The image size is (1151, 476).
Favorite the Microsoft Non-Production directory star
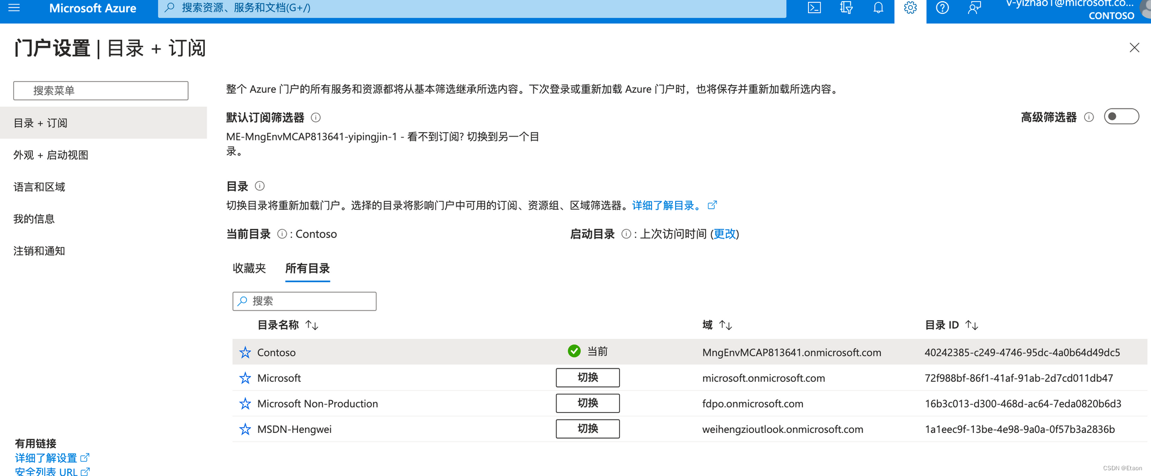pyautogui.click(x=245, y=404)
